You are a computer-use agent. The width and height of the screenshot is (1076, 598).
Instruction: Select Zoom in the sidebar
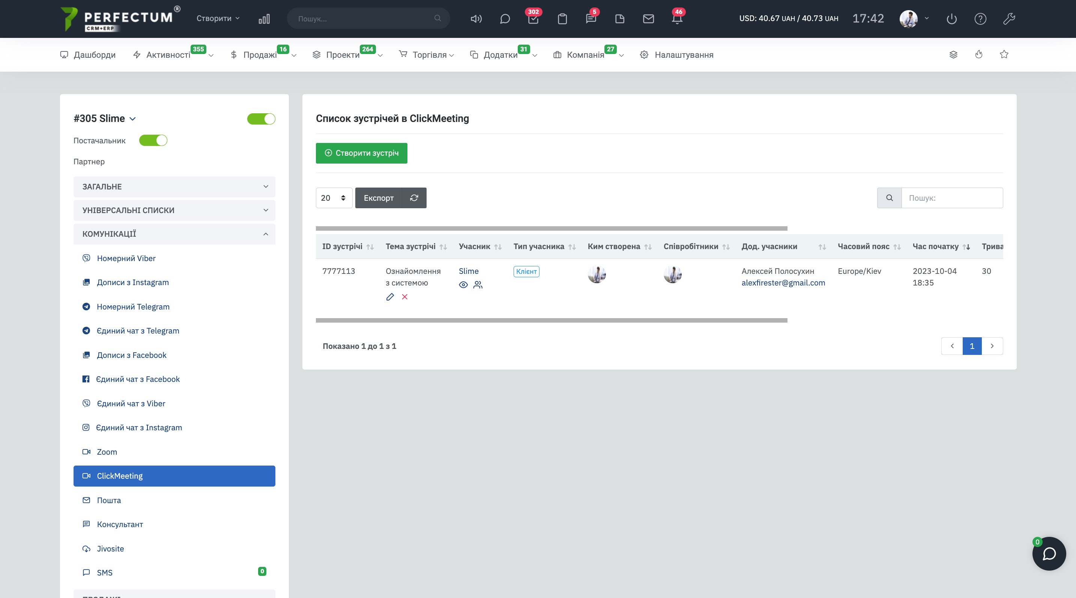click(x=107, y=452)
